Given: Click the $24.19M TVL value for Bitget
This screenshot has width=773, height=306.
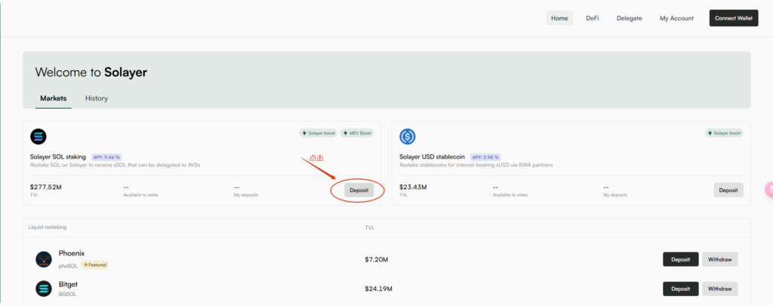Looking at the screenshot, I should coord(379,289).
